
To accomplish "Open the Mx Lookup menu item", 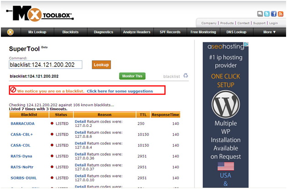I will (37, 32).
